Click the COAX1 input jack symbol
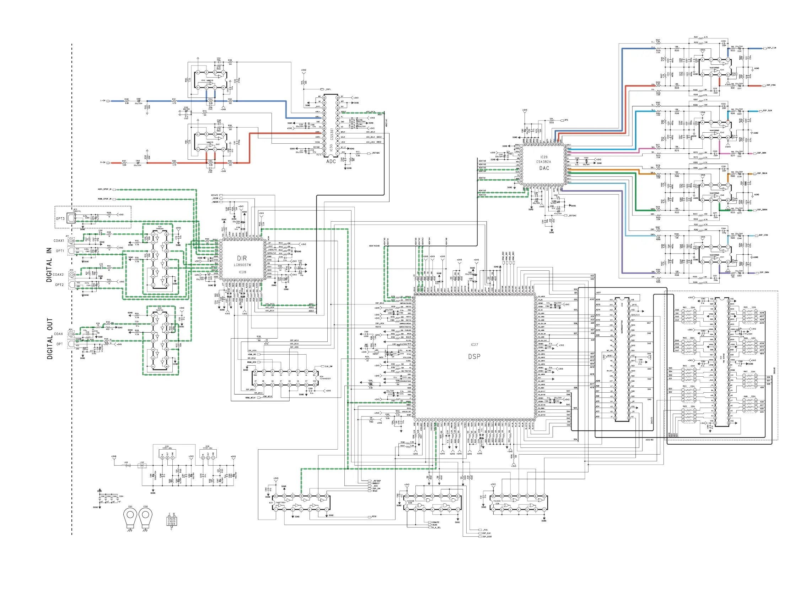Screen dimensions: 806x599 coord(72,240)
